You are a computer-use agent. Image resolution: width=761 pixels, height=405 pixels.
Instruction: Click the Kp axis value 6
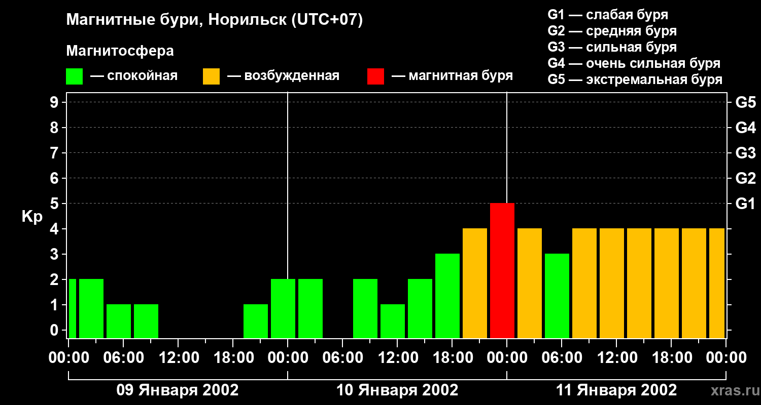coord(55,178)
